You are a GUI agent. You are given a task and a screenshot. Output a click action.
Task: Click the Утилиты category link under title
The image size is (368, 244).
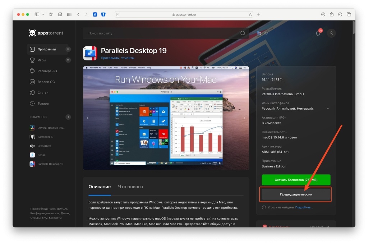pos(128,58)
